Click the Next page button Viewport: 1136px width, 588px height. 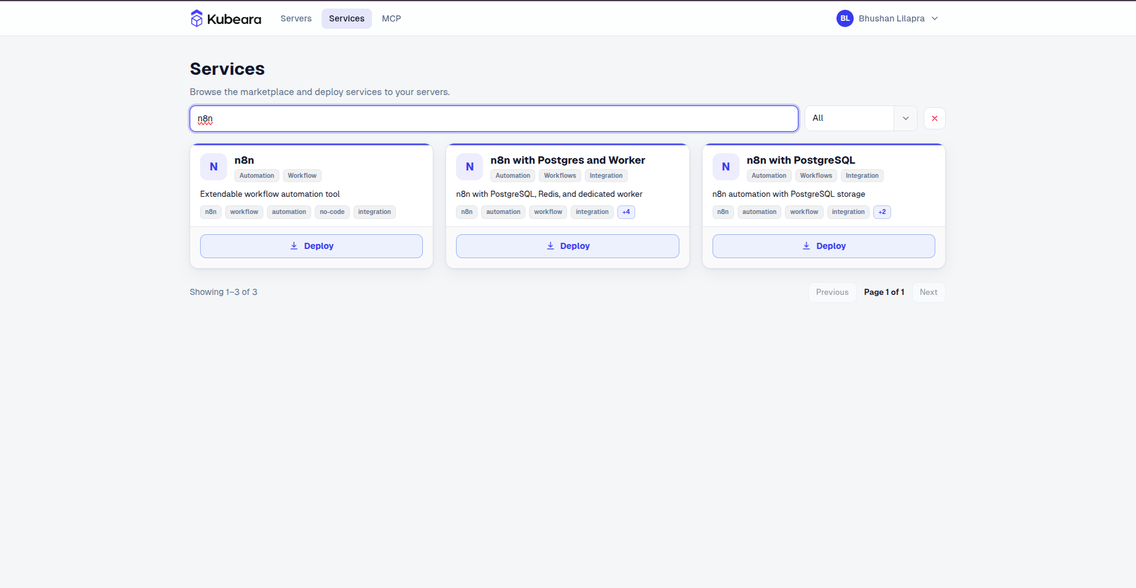click(x=929, y=292)
